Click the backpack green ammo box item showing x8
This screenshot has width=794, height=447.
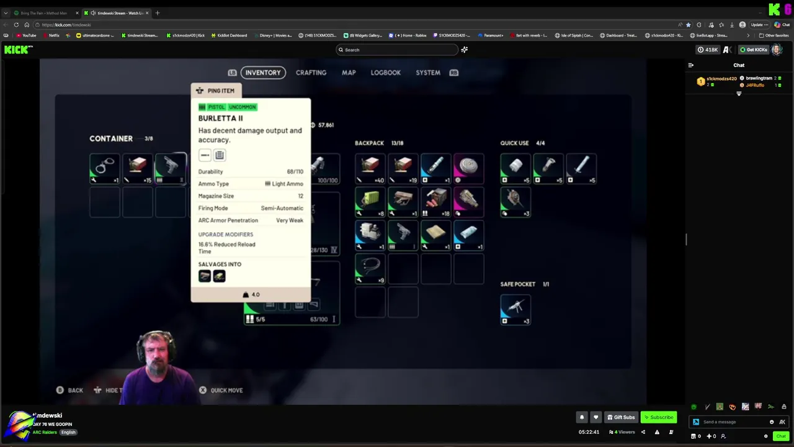370,202
